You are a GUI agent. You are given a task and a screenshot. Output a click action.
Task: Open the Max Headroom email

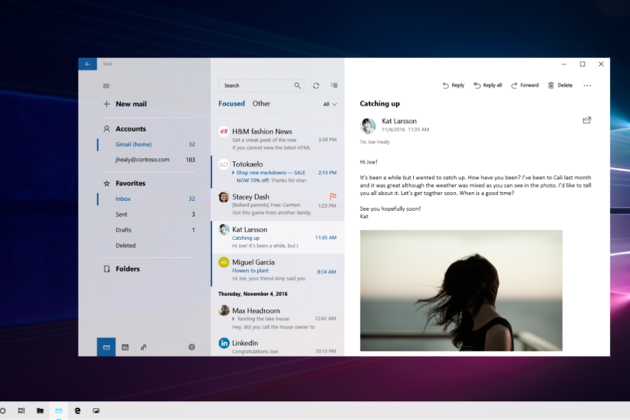point(277,318)
